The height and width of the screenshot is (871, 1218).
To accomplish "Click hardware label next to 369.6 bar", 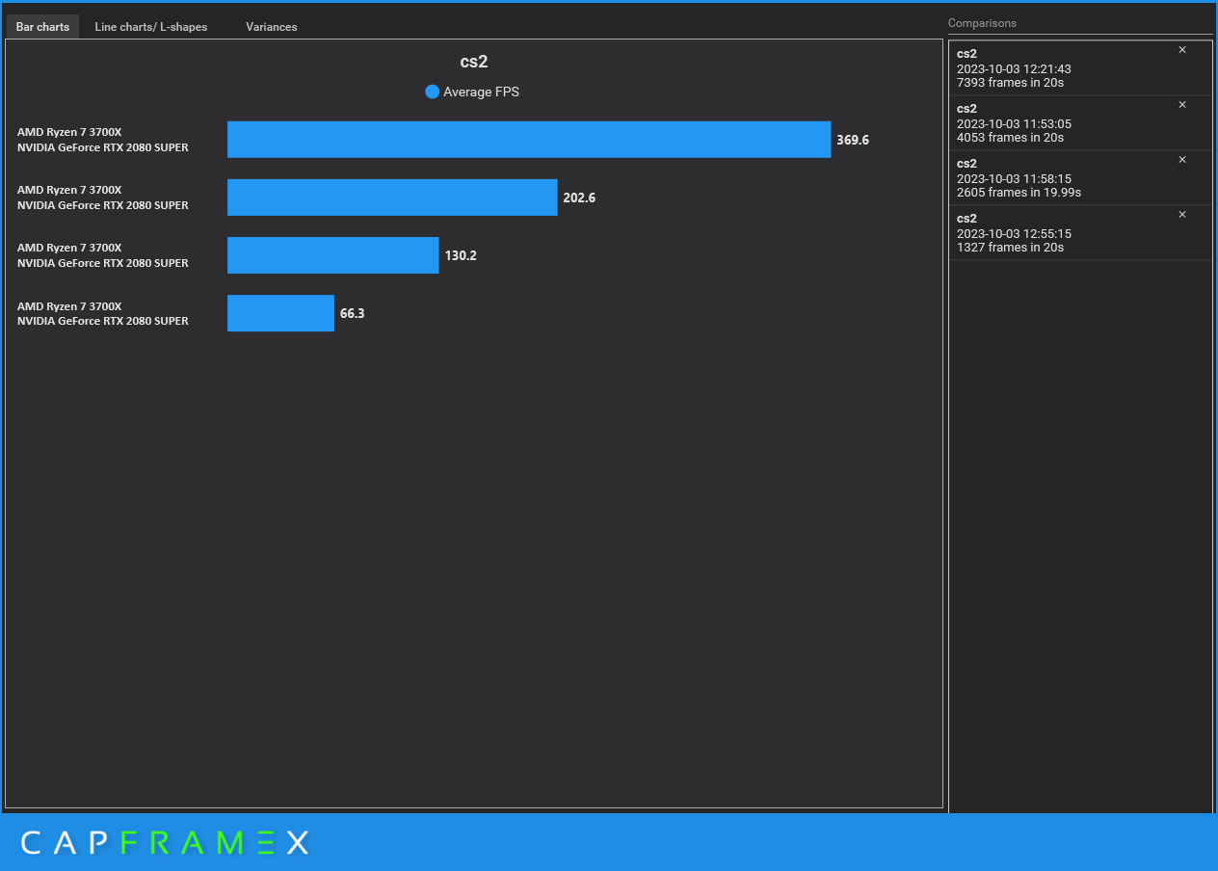I will 103,140.
